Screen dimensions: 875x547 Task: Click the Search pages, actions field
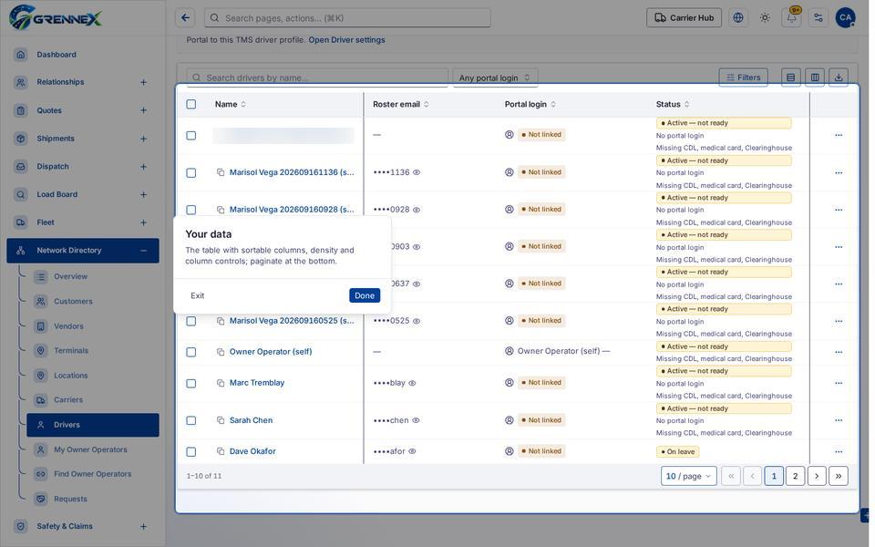click(x=347, y=18)
